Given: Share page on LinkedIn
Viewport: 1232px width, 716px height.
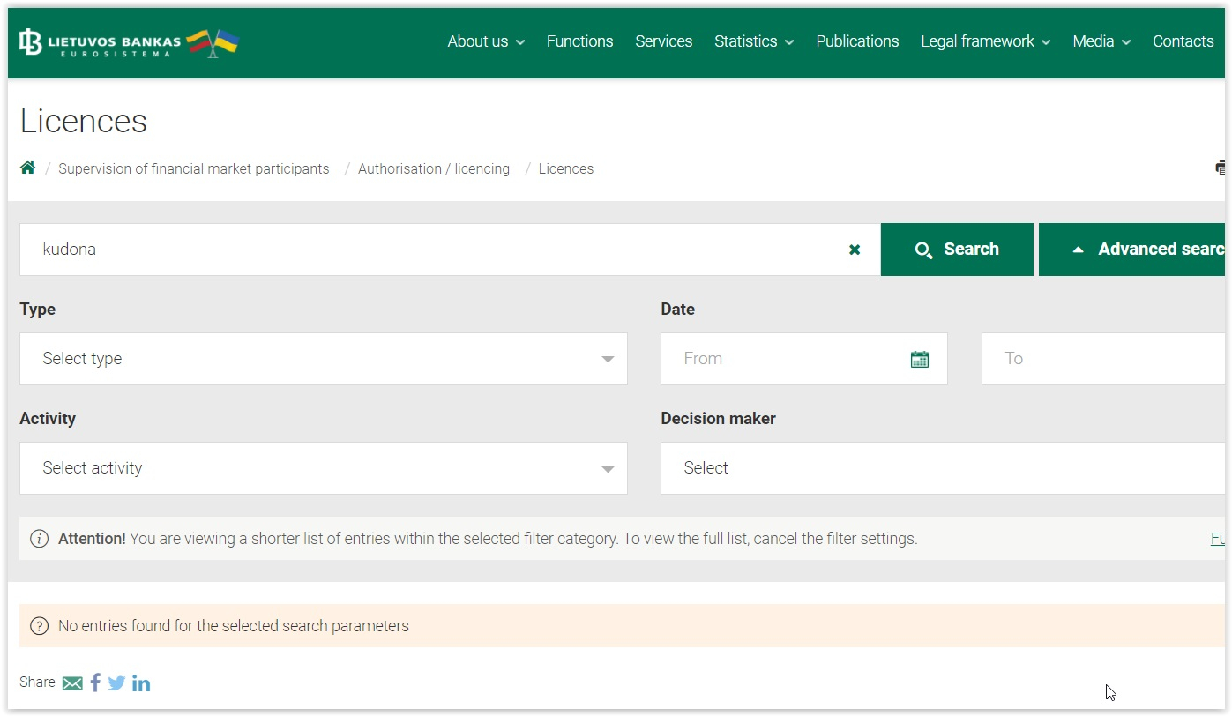Looking at the screenshot, I should pos(141,683).
